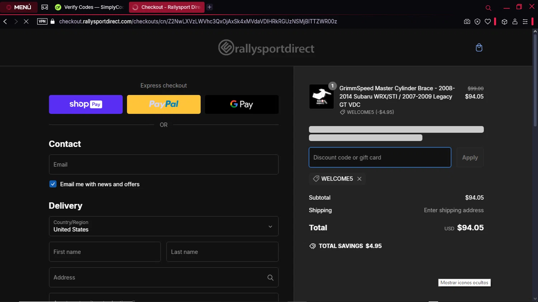Viewport: 538px width, 302px height.
Task: Click the TOTAL SAVINGS tag icon
Action: click(x=312, y=246)
